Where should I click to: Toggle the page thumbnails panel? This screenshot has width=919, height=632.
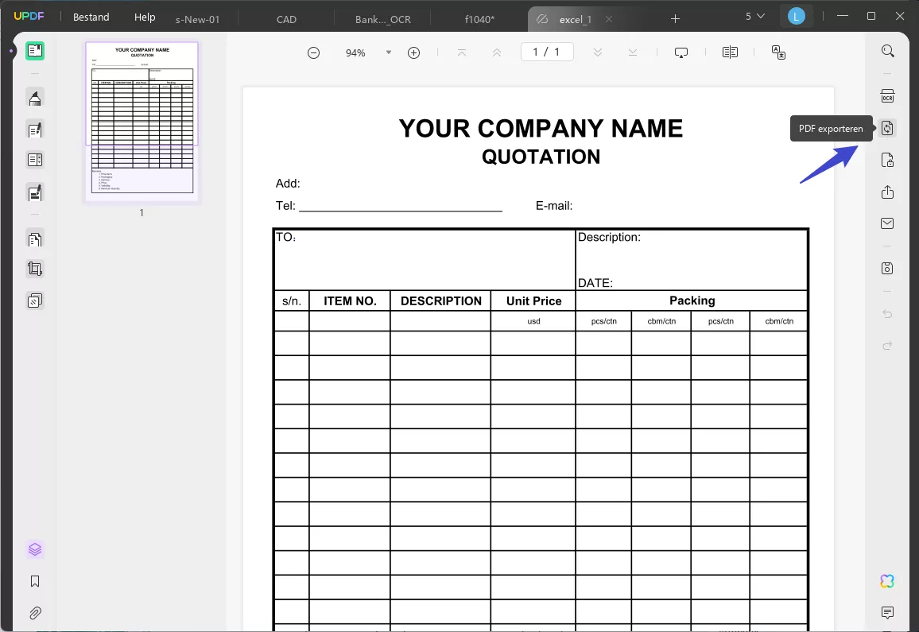point(35,549)
